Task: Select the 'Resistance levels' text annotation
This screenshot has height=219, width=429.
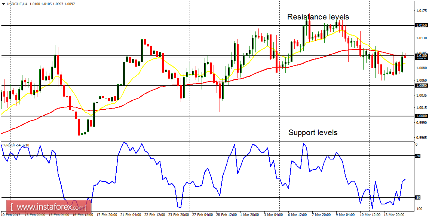Action: coord(318,17)
